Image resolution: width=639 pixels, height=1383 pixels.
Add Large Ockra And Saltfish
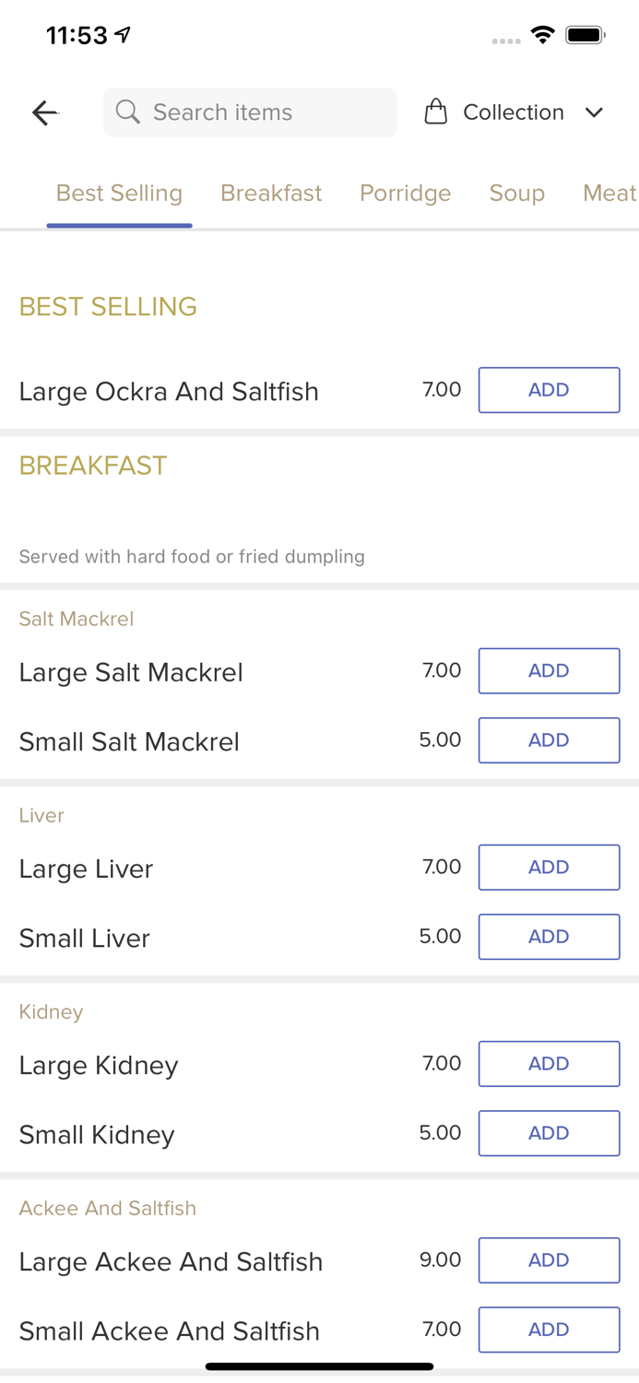pos(549,390)
